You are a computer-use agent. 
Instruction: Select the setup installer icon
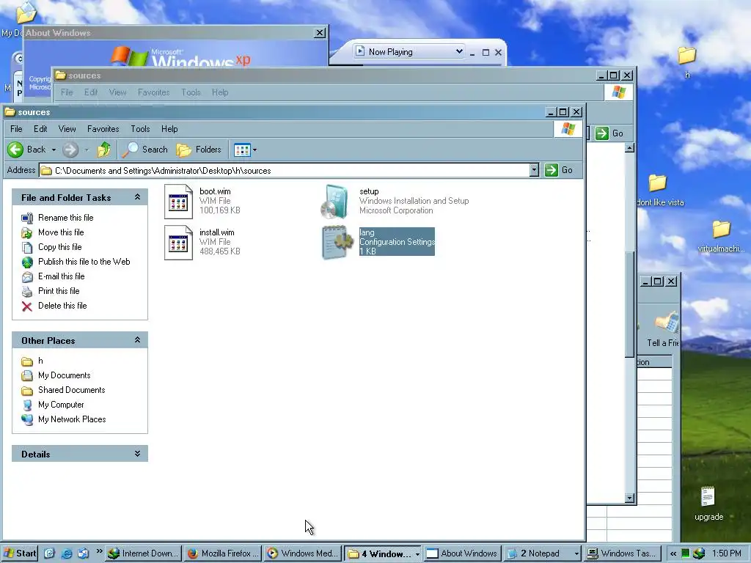336,202
